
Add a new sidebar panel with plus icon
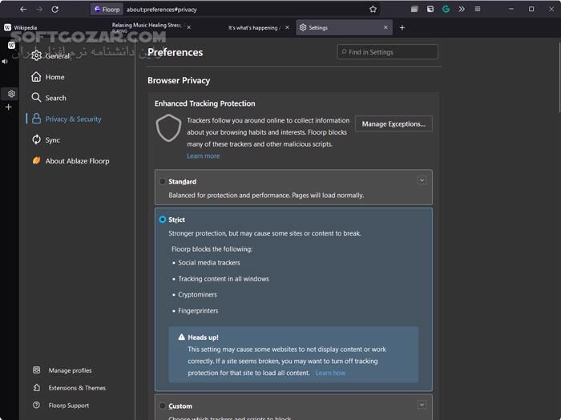(x=9, y=107)
